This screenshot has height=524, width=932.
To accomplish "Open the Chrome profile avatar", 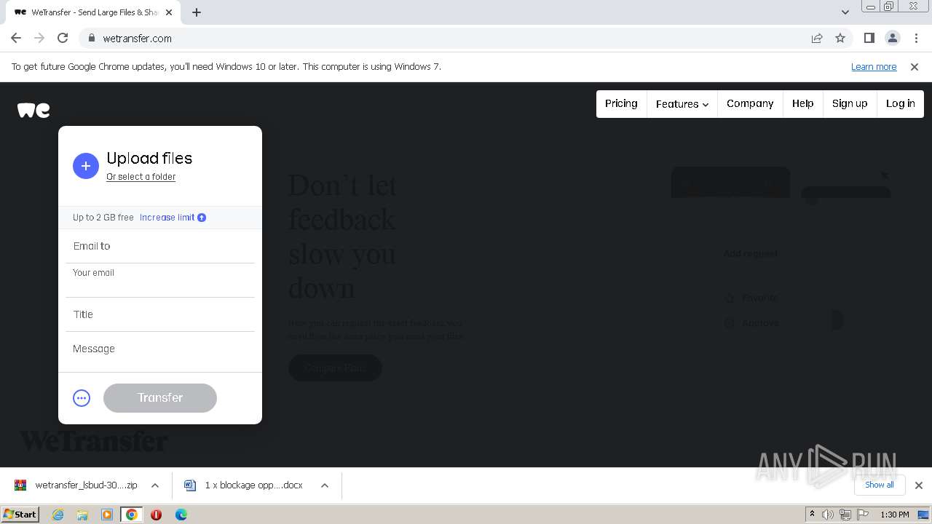I will point(892,38).
